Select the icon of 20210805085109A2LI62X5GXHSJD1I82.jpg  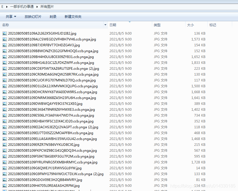click(x=5, y=33)
